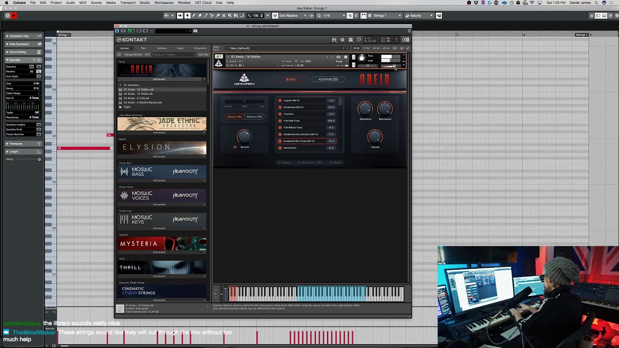Open Quantize Setup gear in Inspector

(x=39, y=159)
